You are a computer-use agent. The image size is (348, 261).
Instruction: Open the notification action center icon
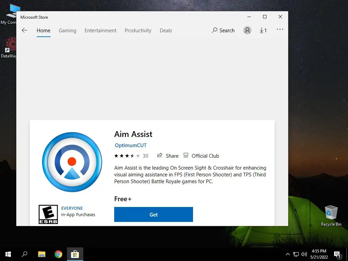point(337,255)
